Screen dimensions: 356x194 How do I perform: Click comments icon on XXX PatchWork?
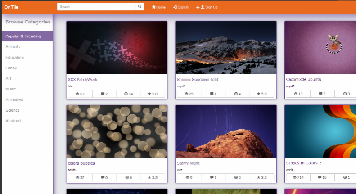click(x=103, y=94)
